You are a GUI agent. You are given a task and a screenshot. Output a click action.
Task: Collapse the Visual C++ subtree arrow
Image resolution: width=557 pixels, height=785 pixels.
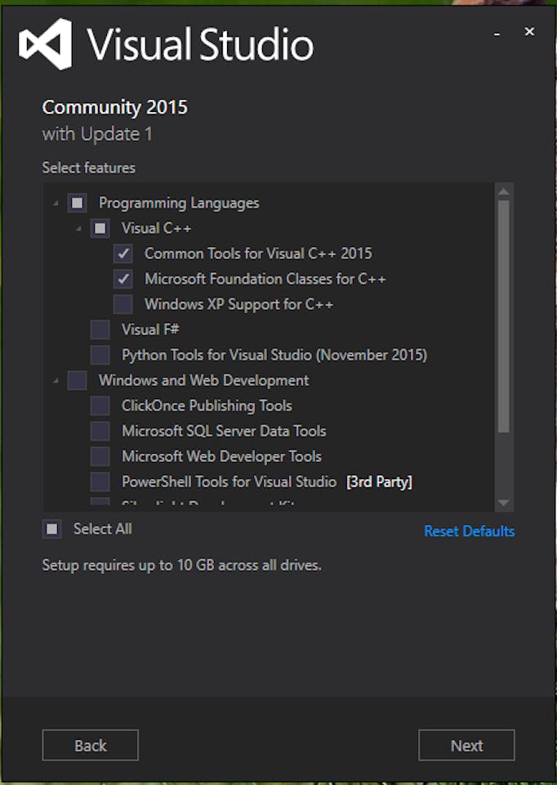pyautogui.click(x=78, y=229)
